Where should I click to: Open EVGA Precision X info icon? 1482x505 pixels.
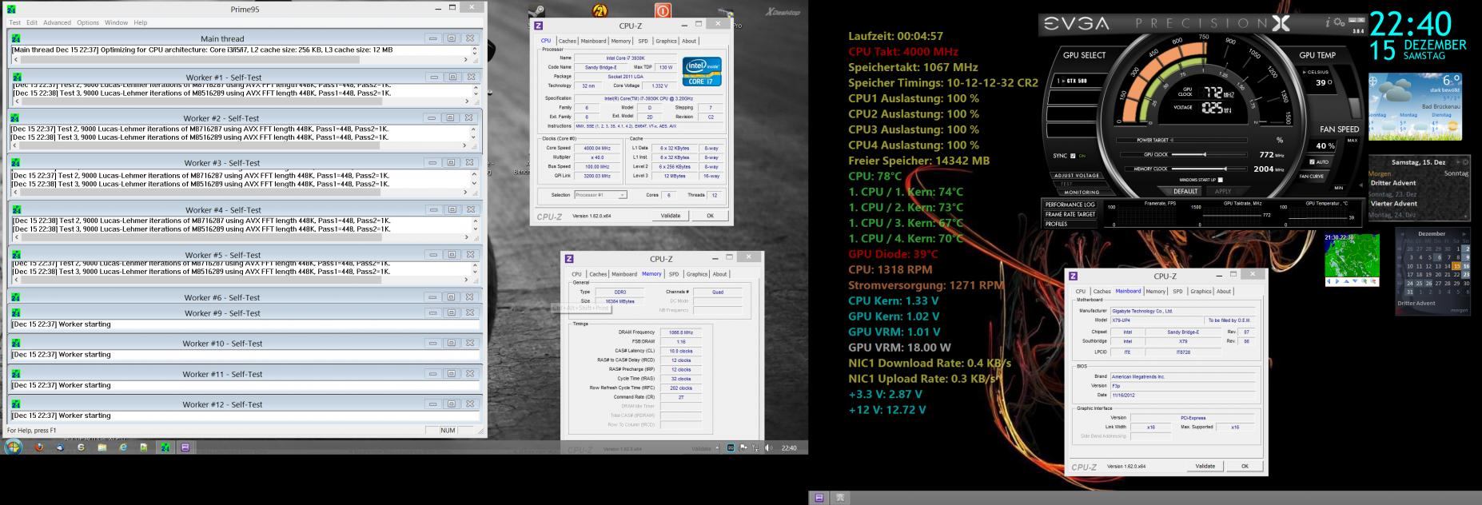[x=1328, y=22]
